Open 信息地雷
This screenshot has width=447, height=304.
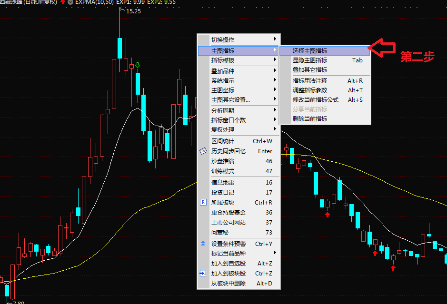(x=239, y=182)
